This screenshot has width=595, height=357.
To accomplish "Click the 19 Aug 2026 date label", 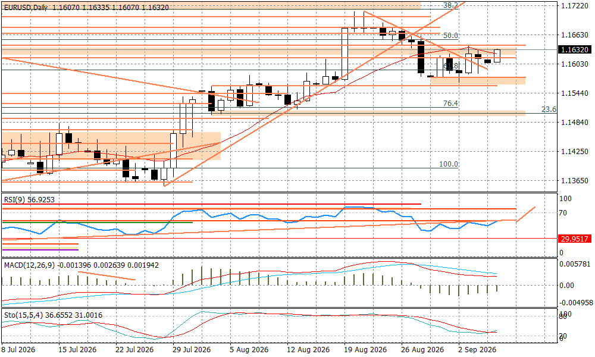I will click(365, 350).
